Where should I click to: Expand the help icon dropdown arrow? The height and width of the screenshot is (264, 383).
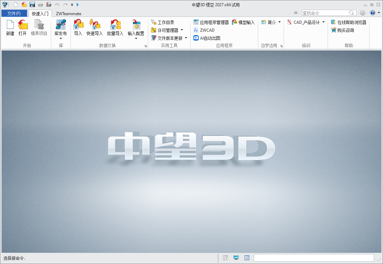379,13
